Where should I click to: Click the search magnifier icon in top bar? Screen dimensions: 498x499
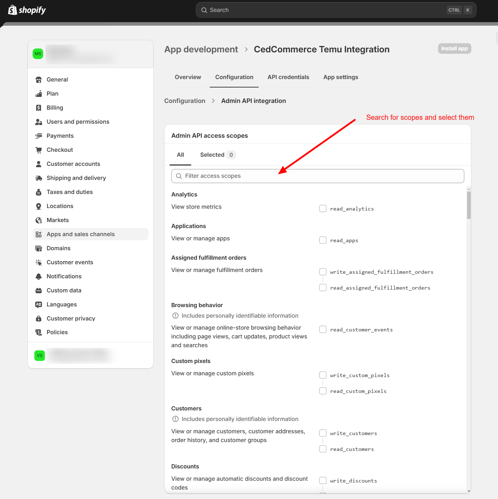204,10
